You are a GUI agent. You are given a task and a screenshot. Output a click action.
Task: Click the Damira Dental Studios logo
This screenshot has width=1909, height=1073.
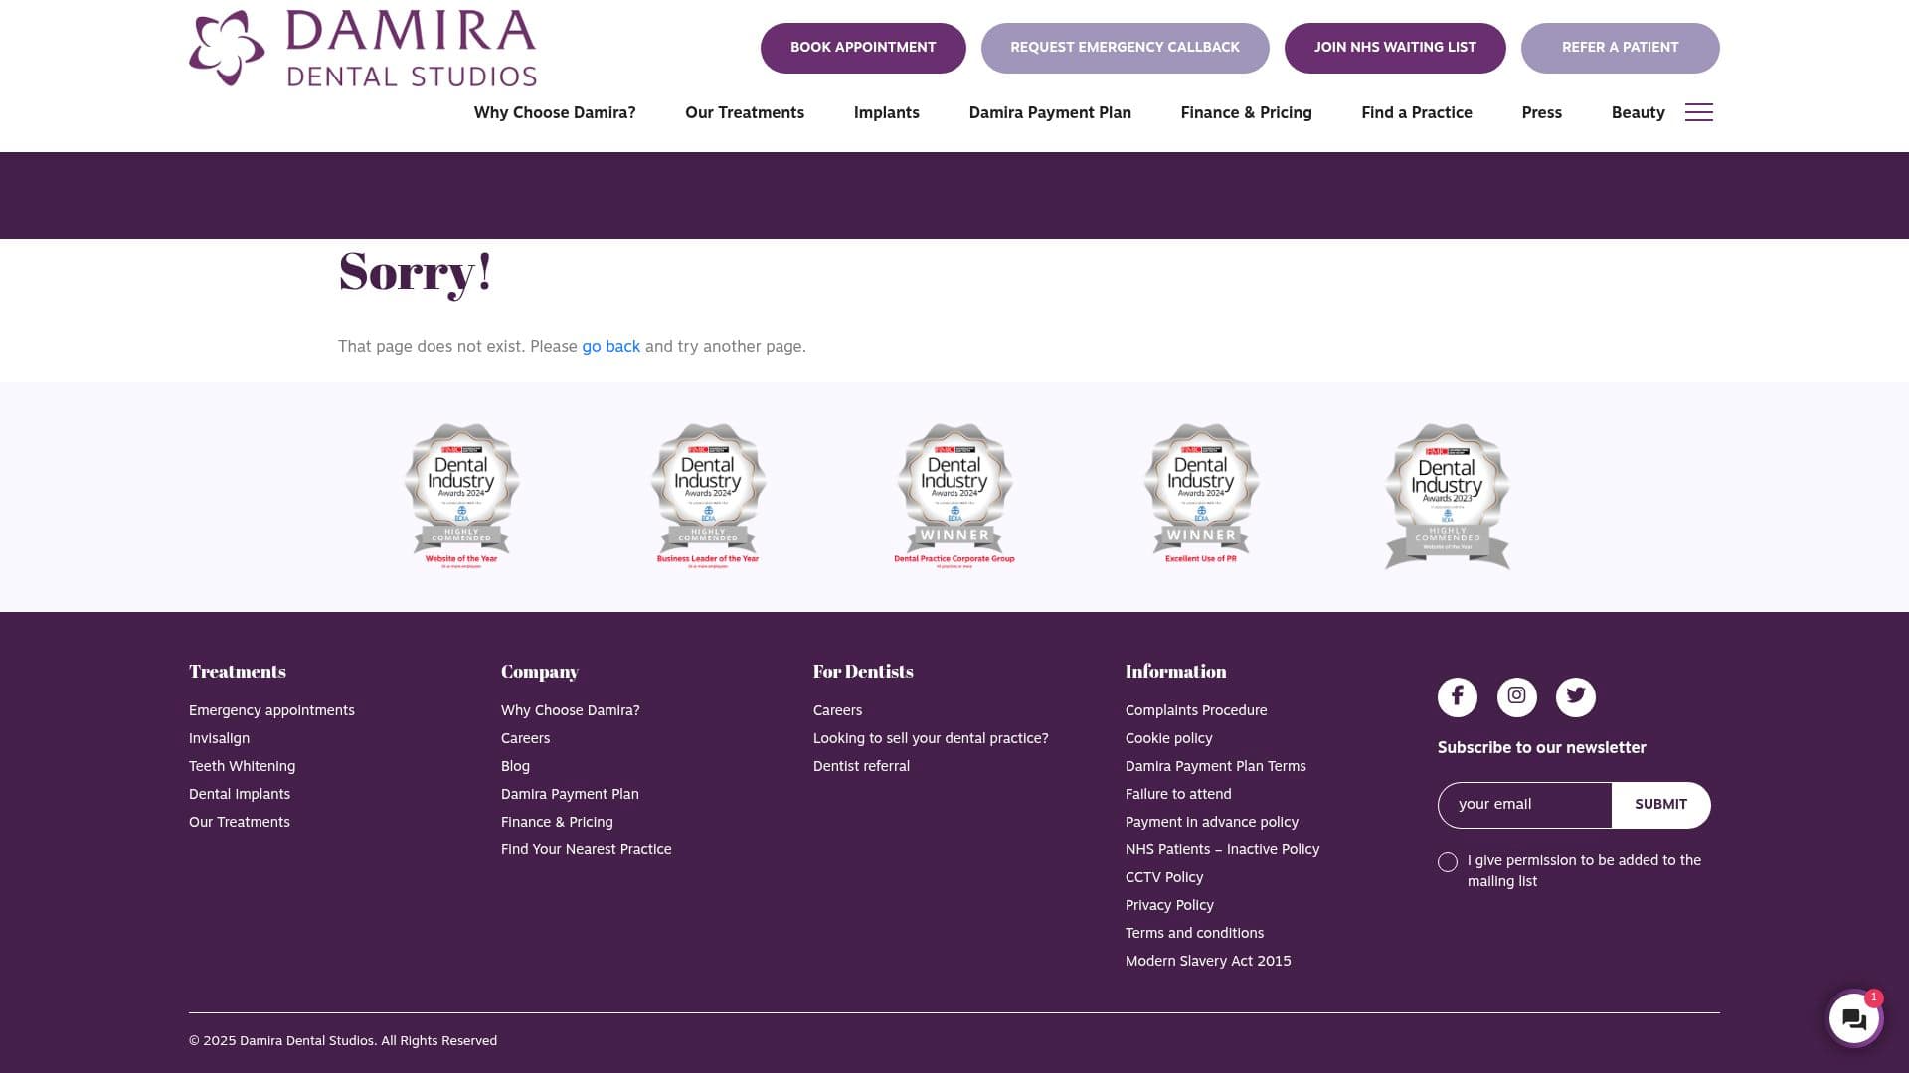[363, 48]
